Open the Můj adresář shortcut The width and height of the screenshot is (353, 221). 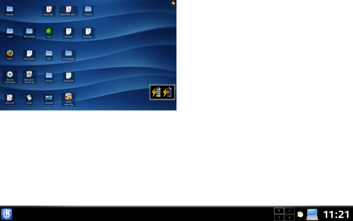coord(29,55)
